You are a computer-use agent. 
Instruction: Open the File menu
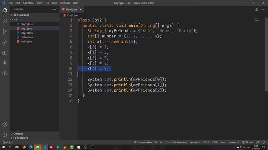[10, 3]
